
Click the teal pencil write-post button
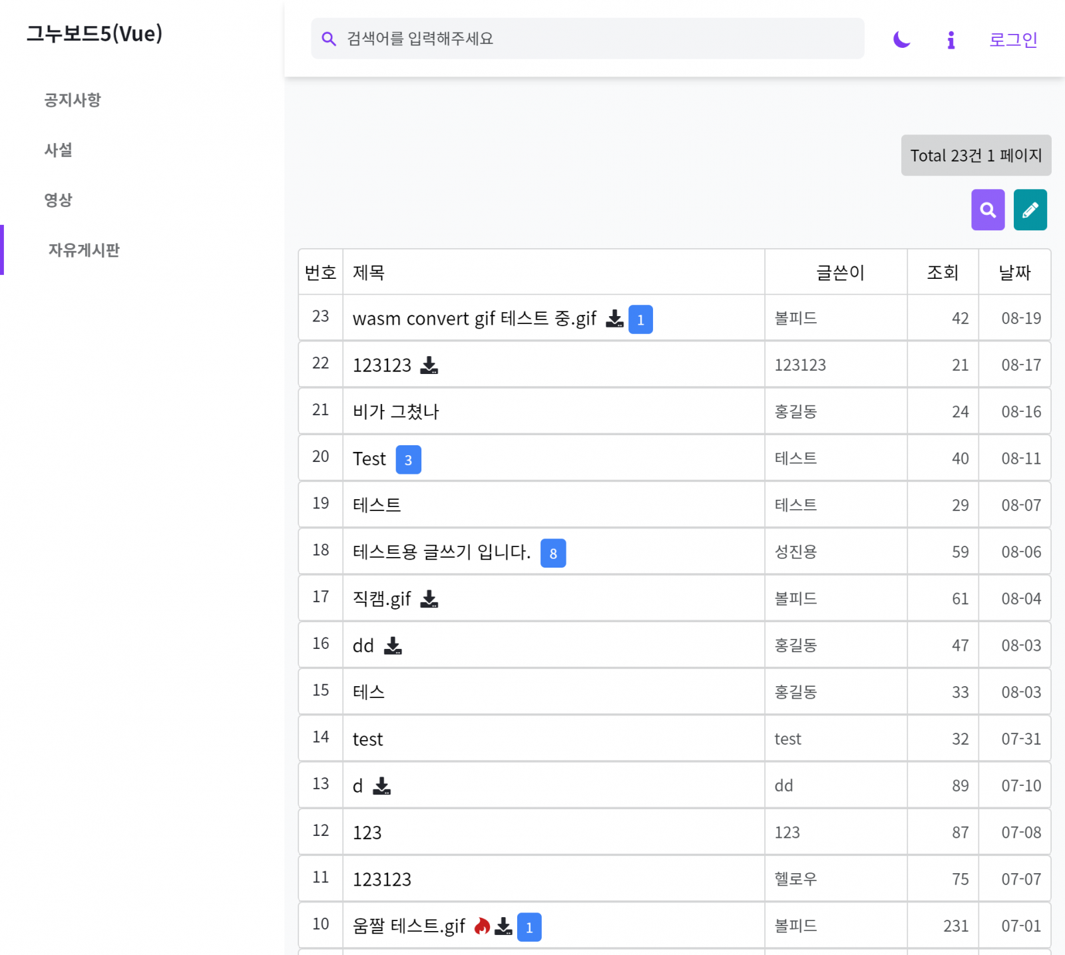(1030, 210)
